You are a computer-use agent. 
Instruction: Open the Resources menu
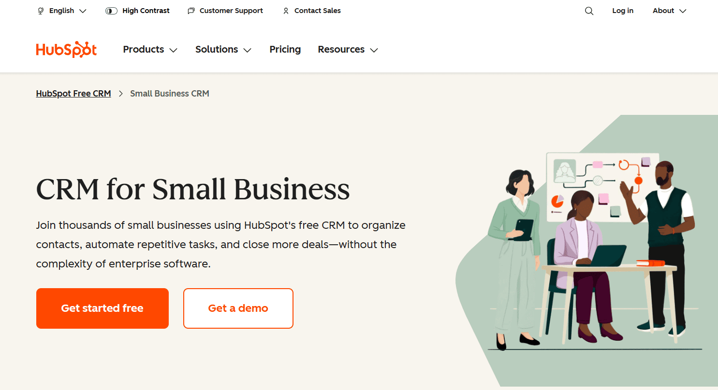(x=348, y=49)
